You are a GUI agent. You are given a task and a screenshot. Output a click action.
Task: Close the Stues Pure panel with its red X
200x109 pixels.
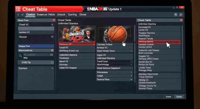(54, 20)
